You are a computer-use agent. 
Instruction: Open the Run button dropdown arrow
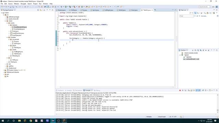67,7
